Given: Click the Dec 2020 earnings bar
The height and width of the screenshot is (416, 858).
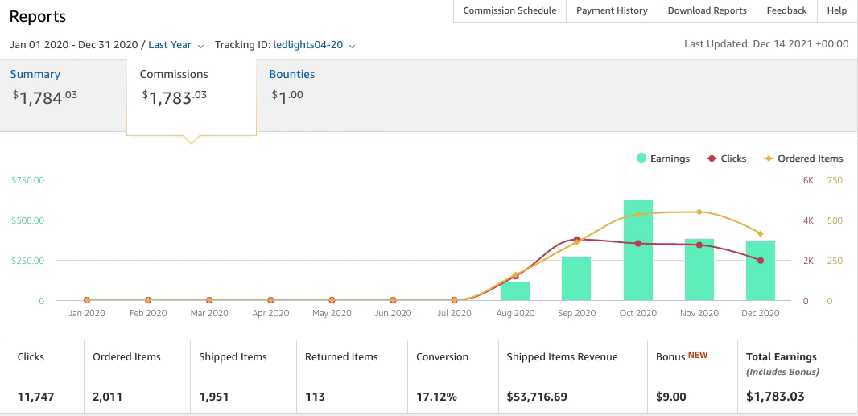Looking at the screenshot, I should [x=761, y=270].
